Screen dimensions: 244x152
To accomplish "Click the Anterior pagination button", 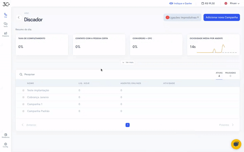I will pos(29,125).
